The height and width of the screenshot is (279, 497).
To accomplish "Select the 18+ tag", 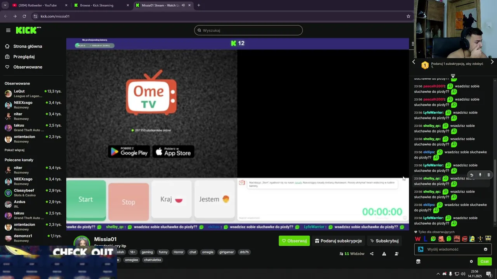I will 133,252.
